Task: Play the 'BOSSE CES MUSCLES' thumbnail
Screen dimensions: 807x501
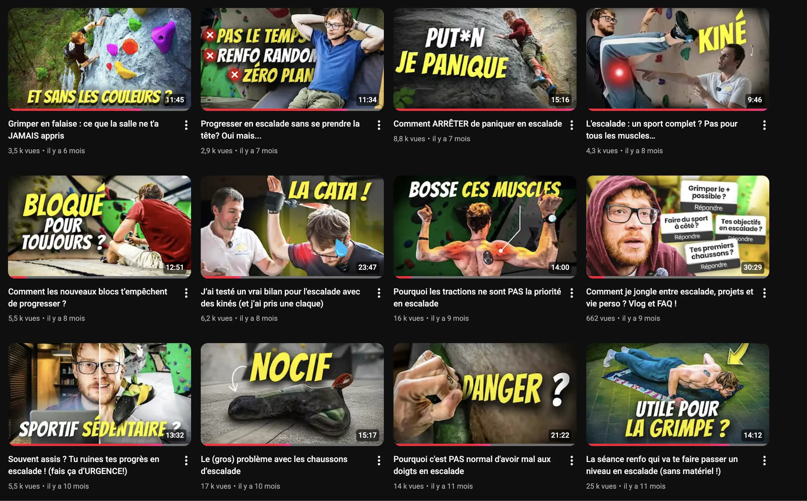Action: pyautogui.click(x=485, y=227)
